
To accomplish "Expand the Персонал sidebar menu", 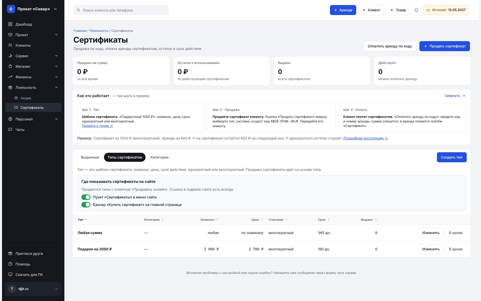I will (x=33, y=119).
